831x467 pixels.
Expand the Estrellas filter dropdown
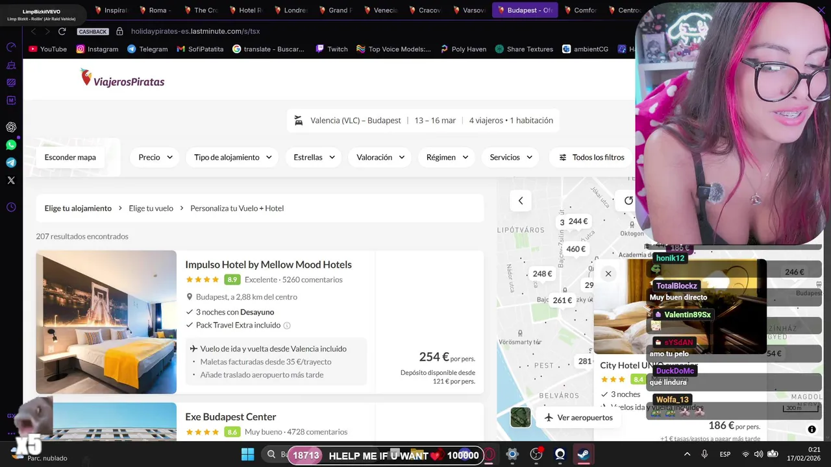click(314, 157)
